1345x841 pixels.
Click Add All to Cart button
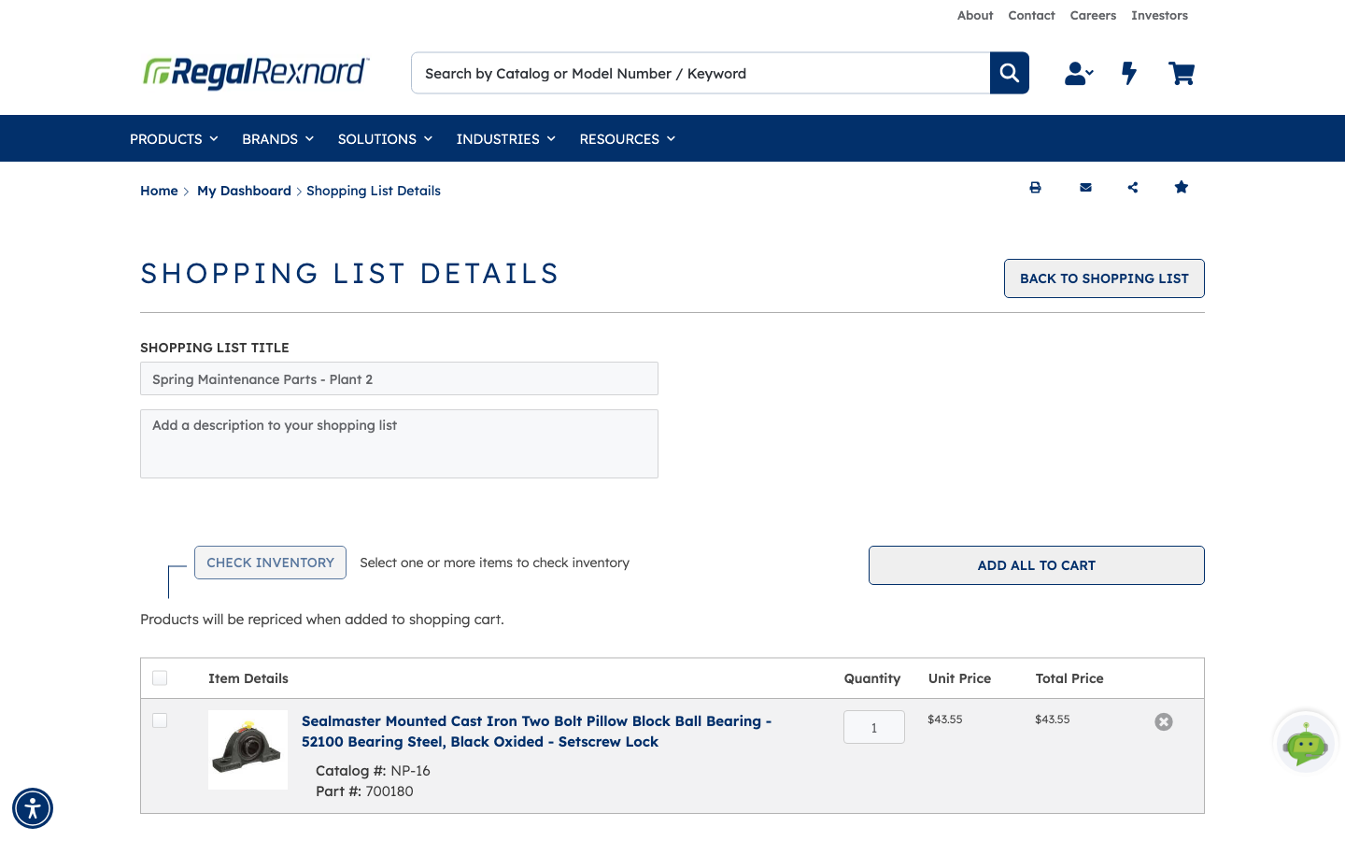point(1037,565)
